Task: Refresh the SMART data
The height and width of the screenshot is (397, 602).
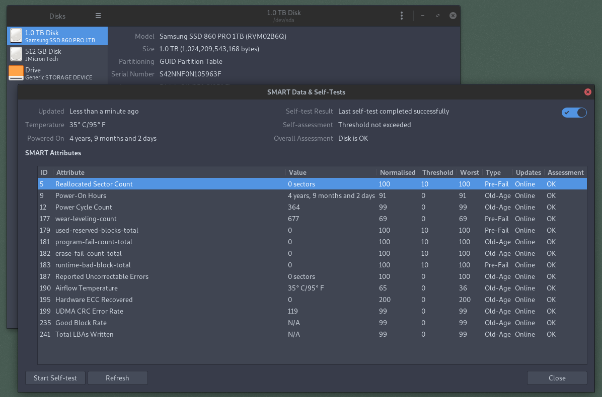Action: coord(117,378)
